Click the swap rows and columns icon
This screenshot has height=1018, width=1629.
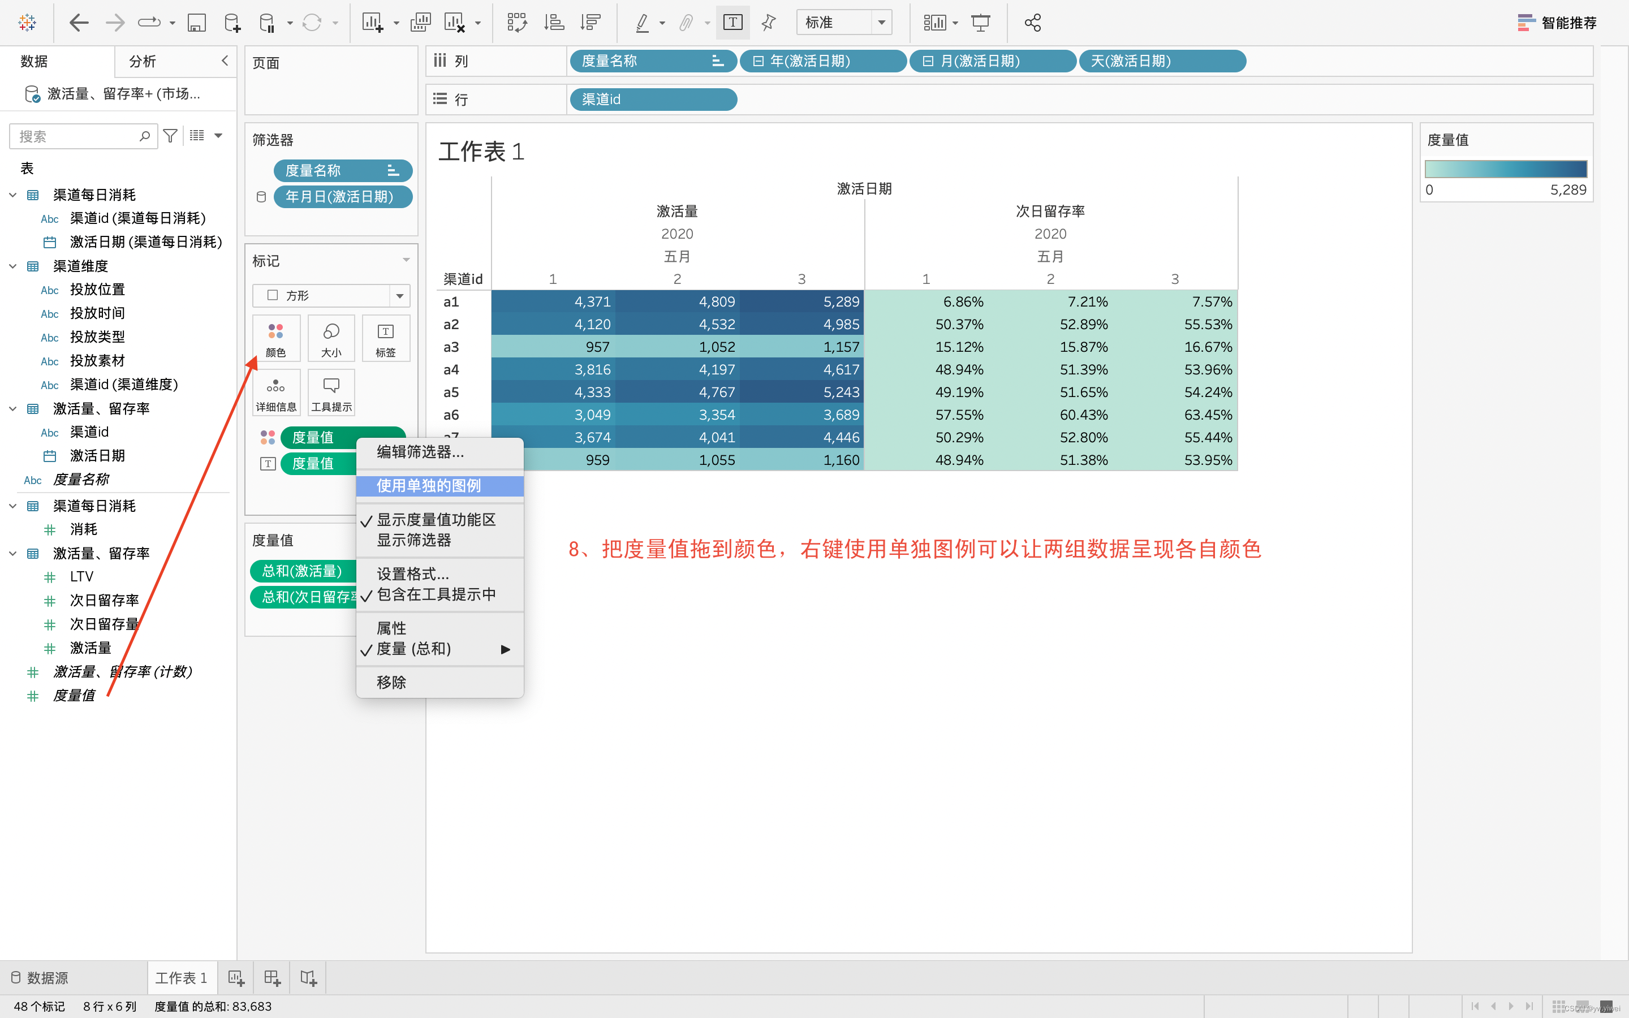517,23
